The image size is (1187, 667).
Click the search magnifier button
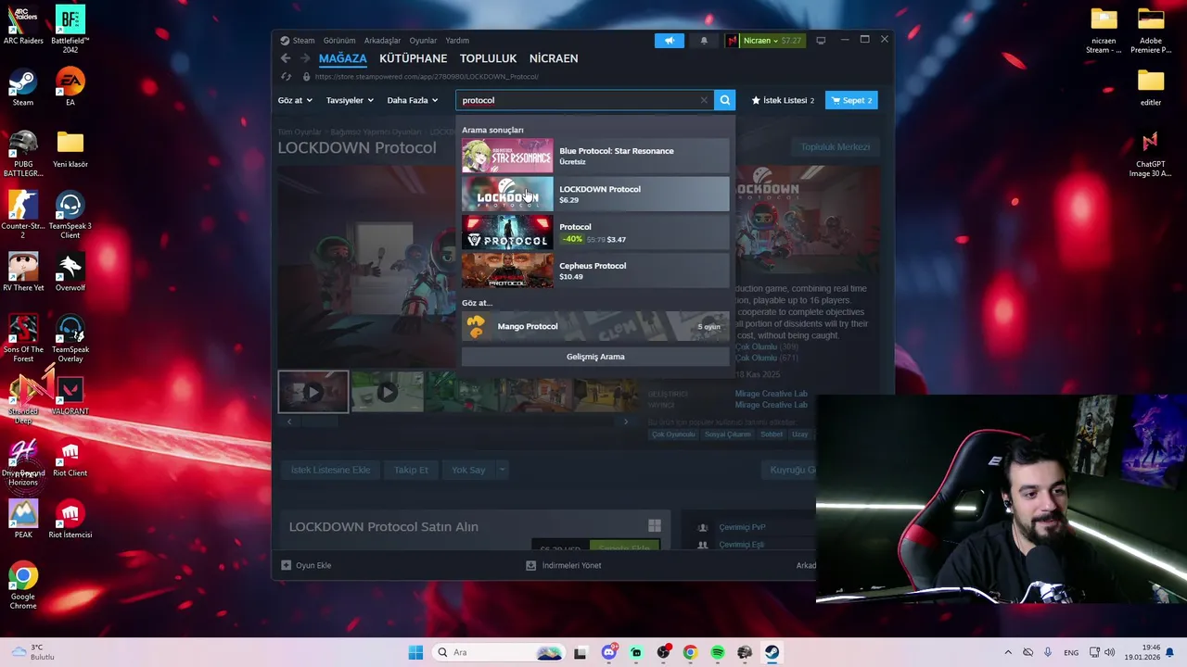click(x=725, y=100)
